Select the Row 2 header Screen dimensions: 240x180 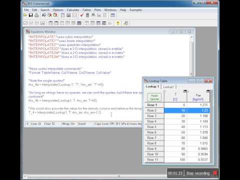click(x=154, y=110)
